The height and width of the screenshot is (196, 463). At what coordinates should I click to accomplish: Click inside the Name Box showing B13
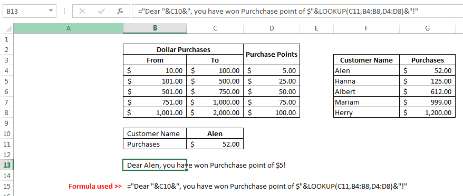pyautogui.click(x=25, y=12)
